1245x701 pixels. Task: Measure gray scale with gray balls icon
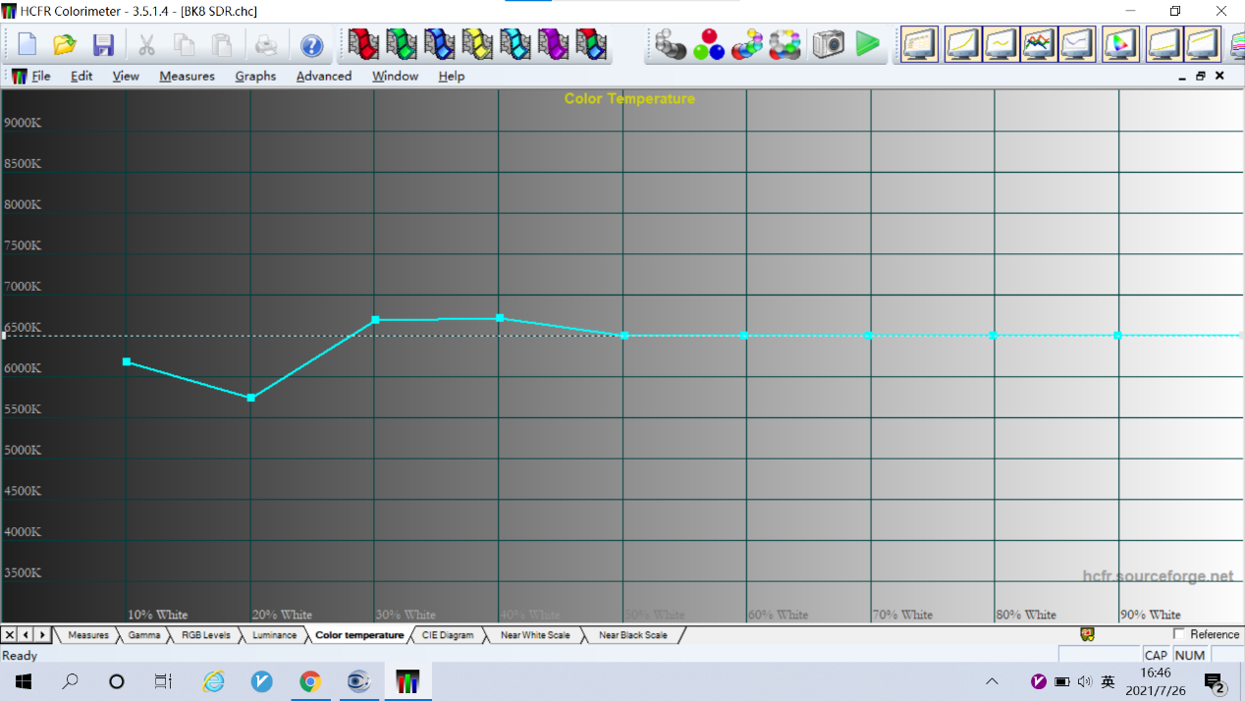[670, 44]
